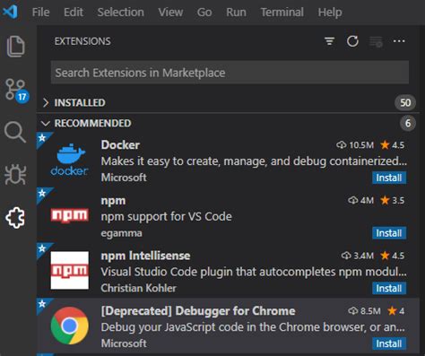Click Debugger for Chrome 4 star rating

396,311
